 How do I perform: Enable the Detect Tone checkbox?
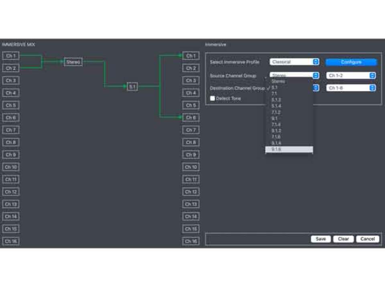point(213,98)
